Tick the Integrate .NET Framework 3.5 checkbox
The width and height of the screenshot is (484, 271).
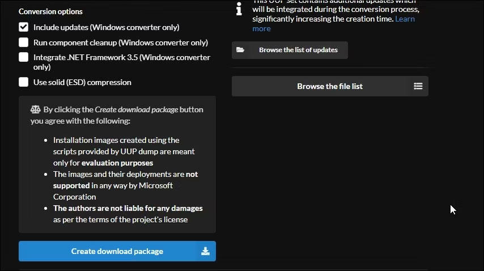tap(23, 57)
